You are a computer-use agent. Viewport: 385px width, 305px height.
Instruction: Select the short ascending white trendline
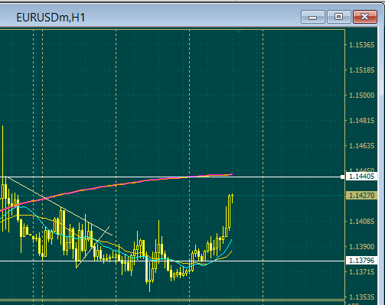tap(93, 247)
